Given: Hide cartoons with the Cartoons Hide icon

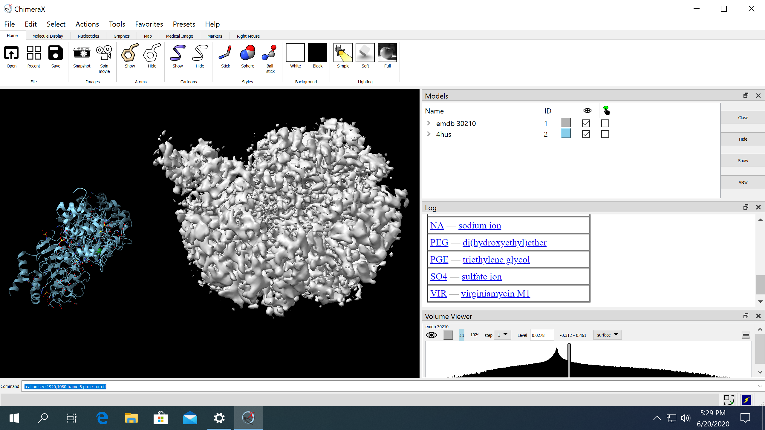Looking at the screenshot, I should point(200,53).
